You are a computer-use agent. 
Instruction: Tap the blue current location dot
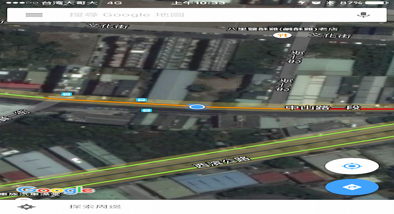coord(197,107)
